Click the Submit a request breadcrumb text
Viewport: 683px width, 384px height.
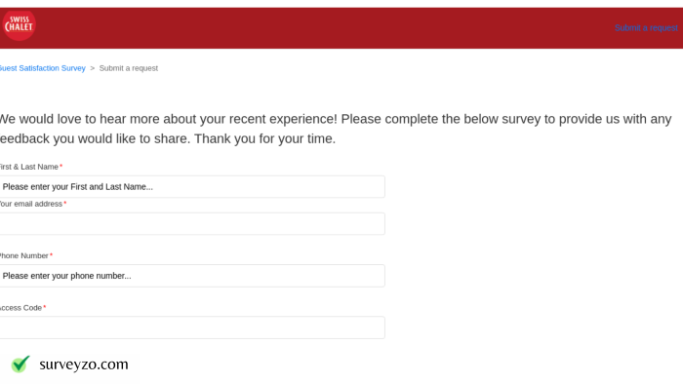[129, 68]
